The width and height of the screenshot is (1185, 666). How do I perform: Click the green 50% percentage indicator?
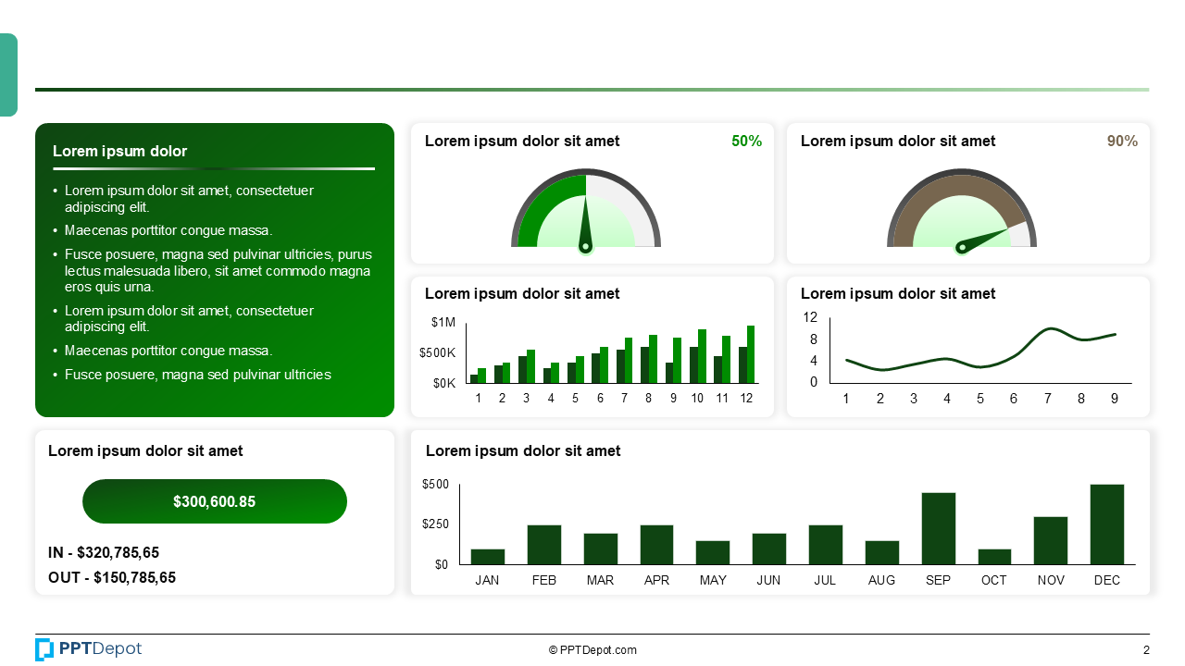click(746, 141)
